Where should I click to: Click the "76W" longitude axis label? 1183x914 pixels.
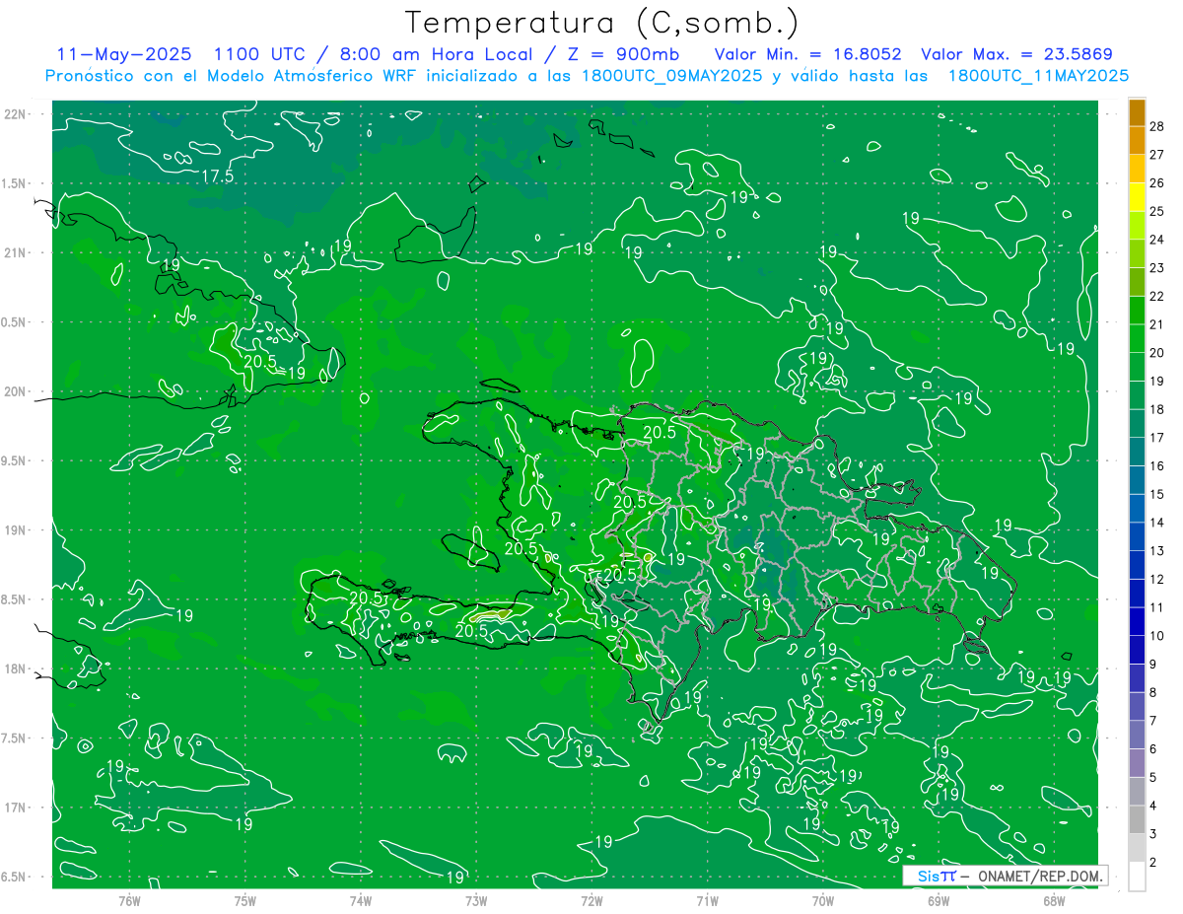pyautogui.click(x=129, y=900)
